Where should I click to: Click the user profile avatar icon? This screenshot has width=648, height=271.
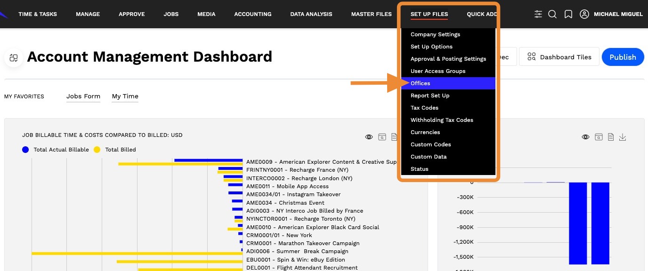click(584, 14)
